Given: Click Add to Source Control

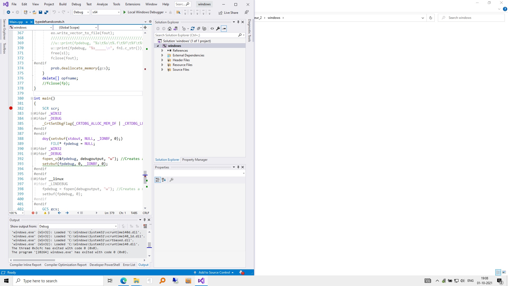Looking at the screenshot, I should [x=214, y=272].
